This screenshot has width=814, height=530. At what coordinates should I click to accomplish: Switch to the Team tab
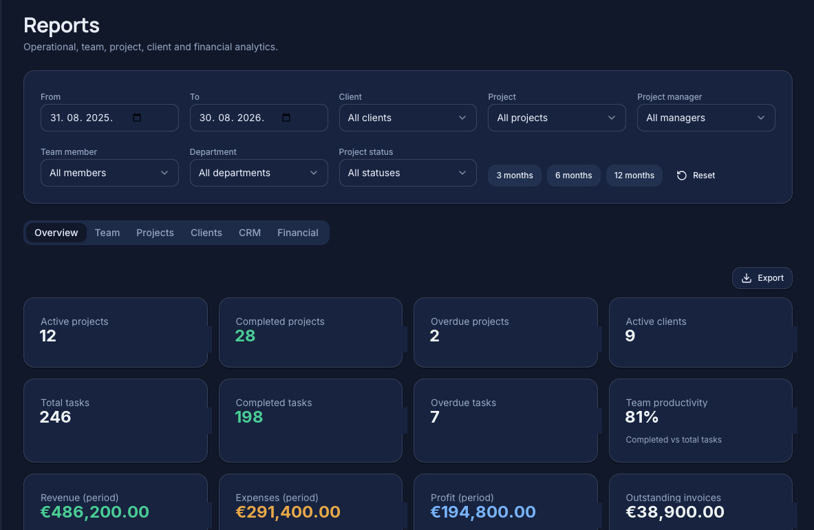[x=107, y=233]
